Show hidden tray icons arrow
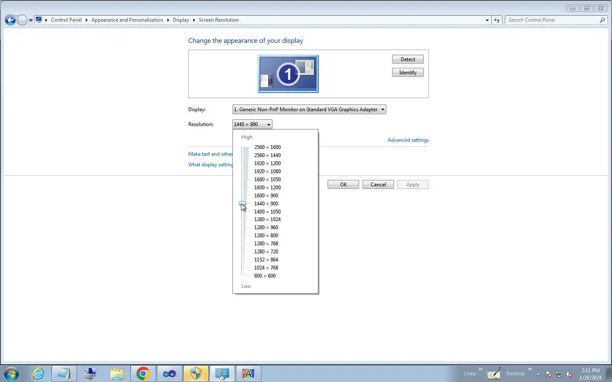612x382 pixels. click(538, 374)
